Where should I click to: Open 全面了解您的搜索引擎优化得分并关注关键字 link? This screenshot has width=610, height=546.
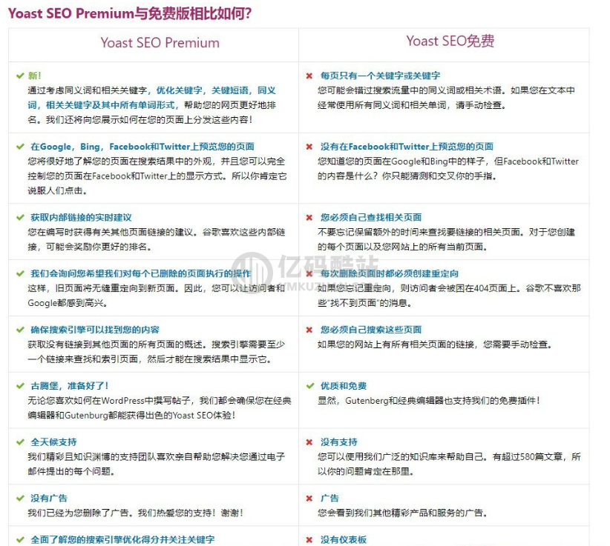click(x=122, y=539)
